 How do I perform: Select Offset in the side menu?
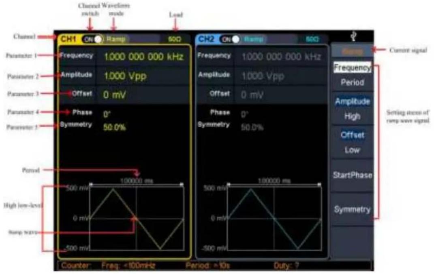pos(353,135)
